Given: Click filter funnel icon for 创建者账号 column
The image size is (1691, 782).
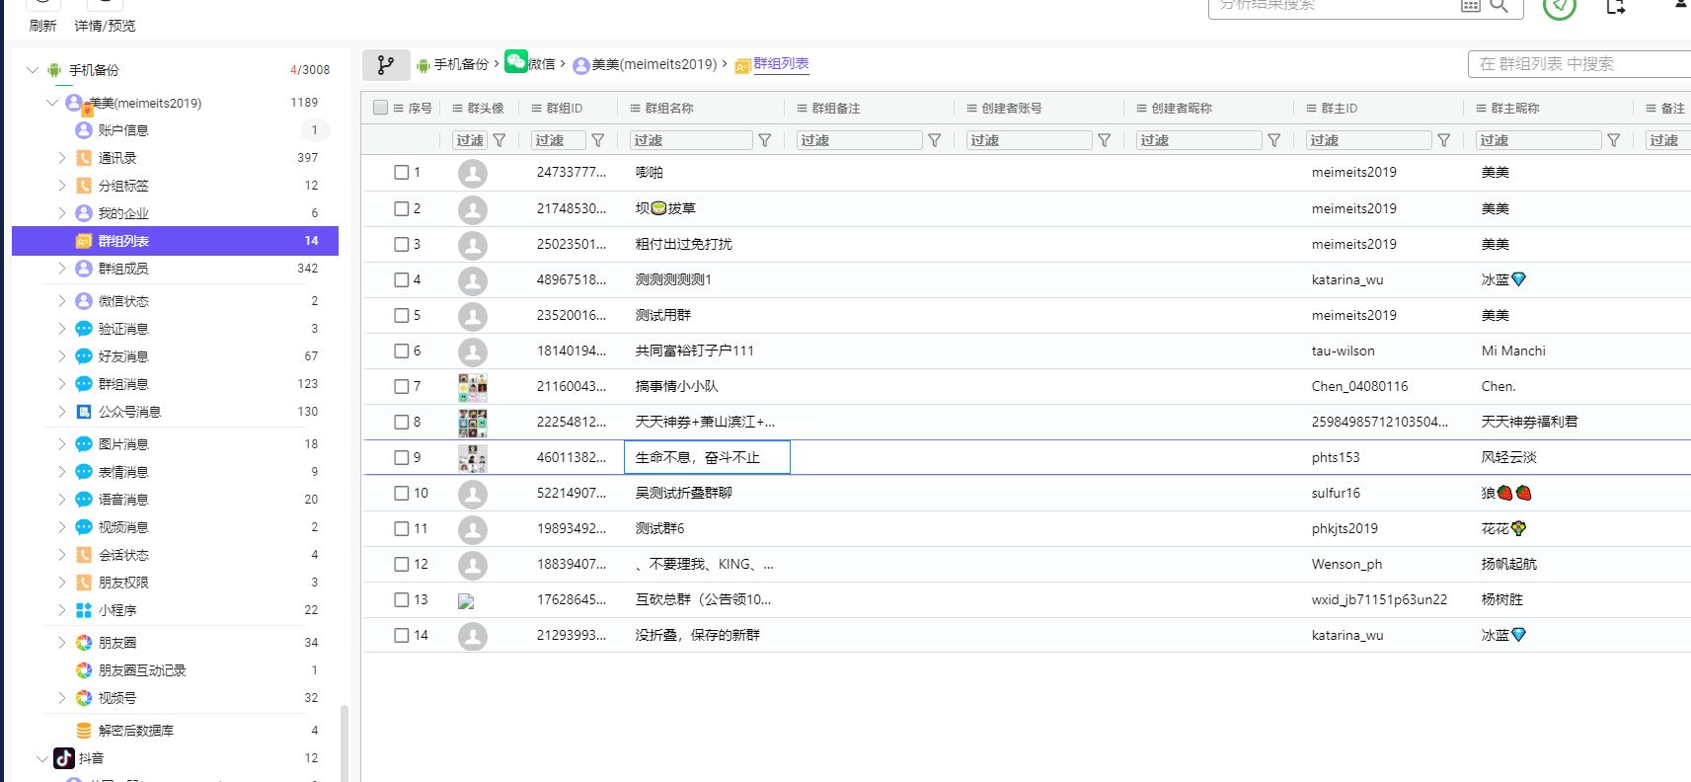Looking at the screenshot, I should click(x=1104, y=140).
